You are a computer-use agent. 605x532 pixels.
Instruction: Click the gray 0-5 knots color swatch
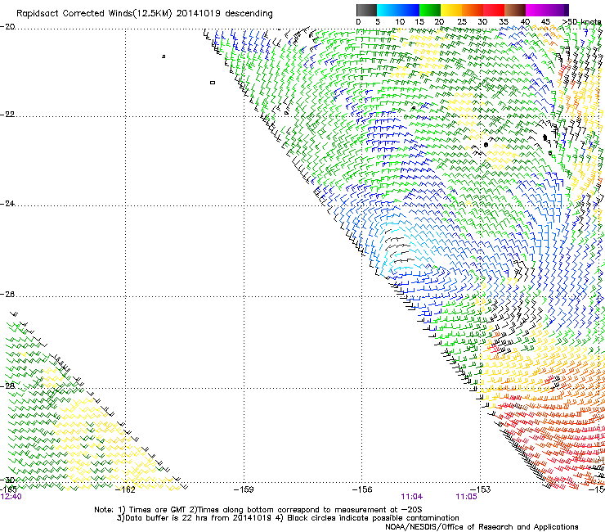pyautogui.click(x=366, y=10)
